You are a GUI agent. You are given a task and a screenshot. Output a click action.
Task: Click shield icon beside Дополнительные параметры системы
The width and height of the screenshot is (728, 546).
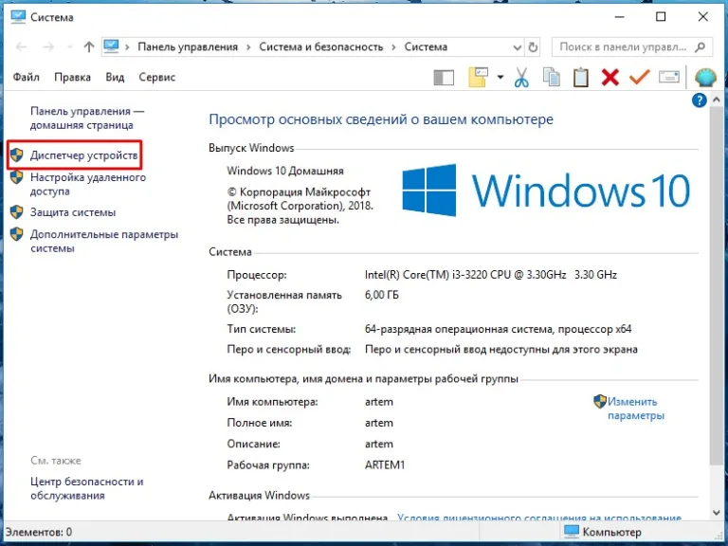tap(17, 234)
